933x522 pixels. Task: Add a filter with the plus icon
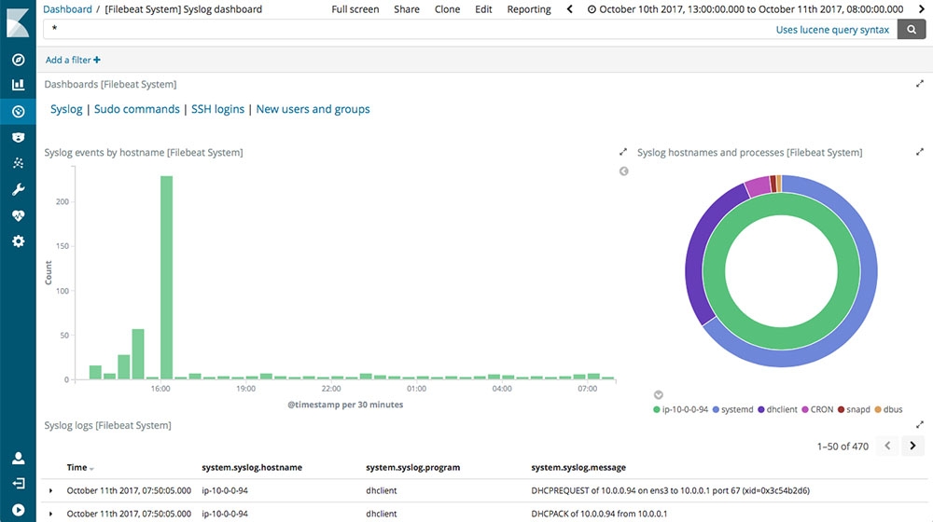click(x=97, y=60)
